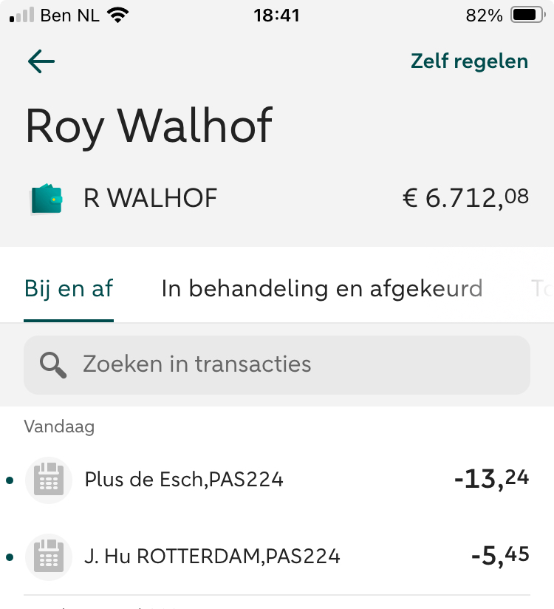Tap the back arrow icon

41,61
